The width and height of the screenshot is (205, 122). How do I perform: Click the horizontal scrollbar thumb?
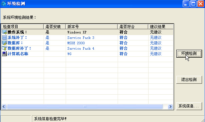click(x=85, y=107)
